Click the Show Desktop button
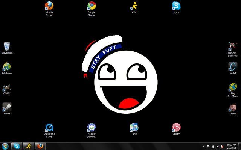Viewport: 241px width, 150px height. click(x=239, y=146)
